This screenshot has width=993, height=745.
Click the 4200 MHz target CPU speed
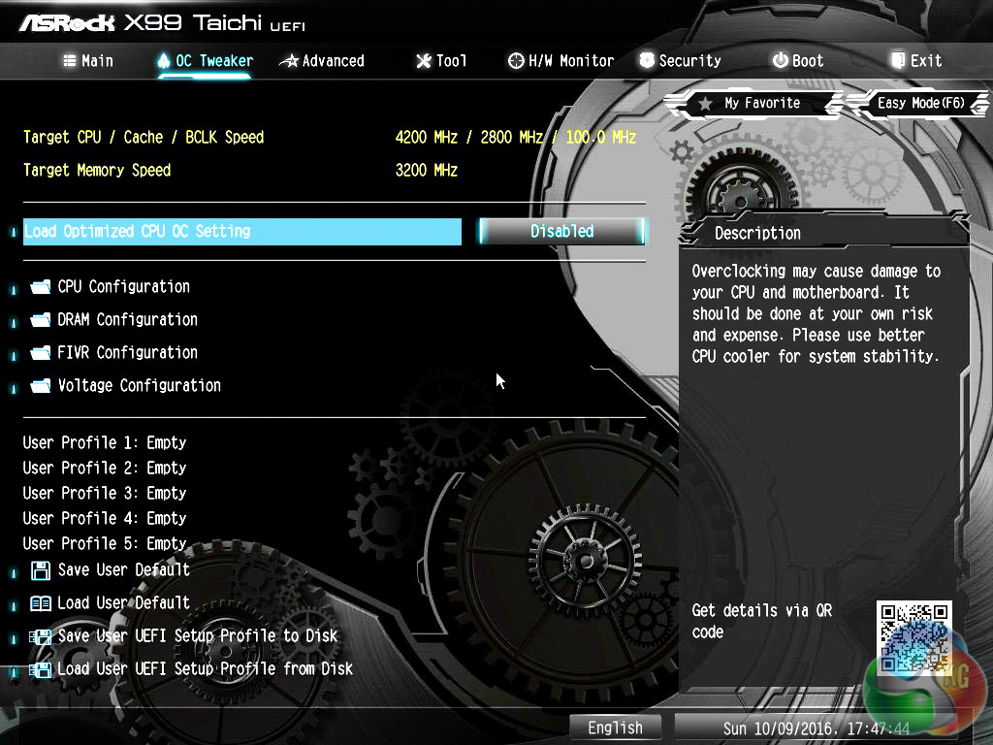click(427, 138)
